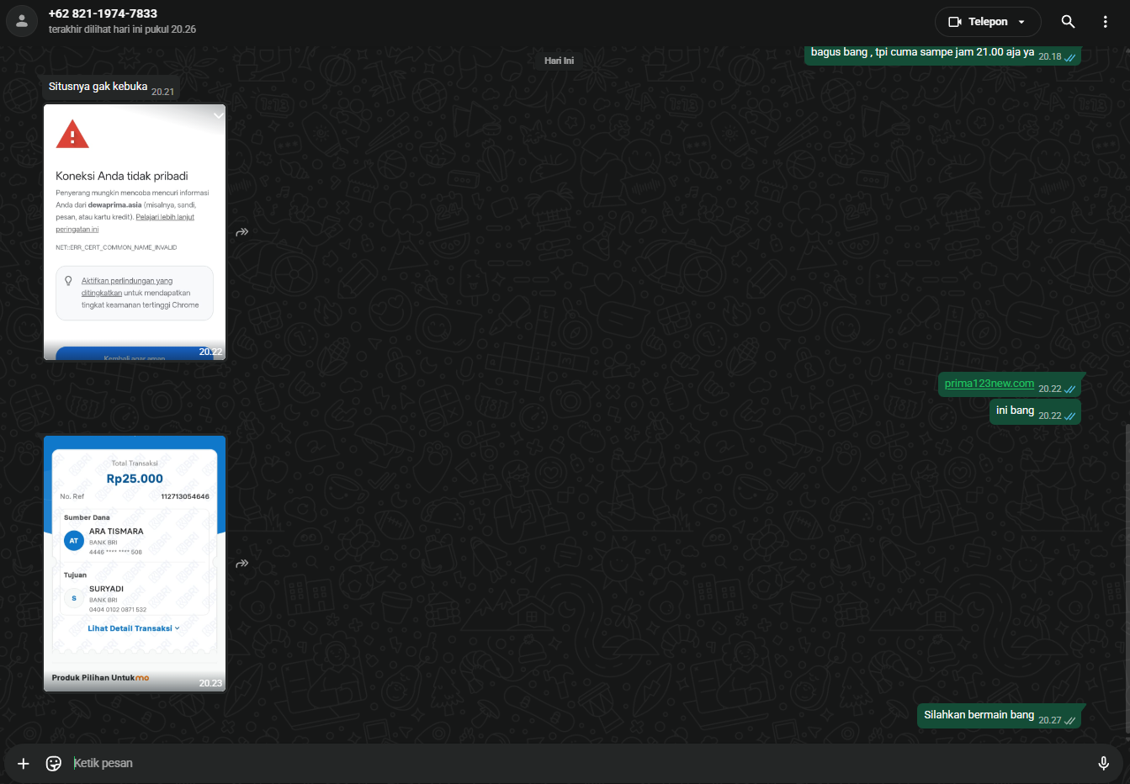This screenshot has height=784, width=1130.
Task: Click the chat vertical scrollbar
Action: [x=1126, y=580]
